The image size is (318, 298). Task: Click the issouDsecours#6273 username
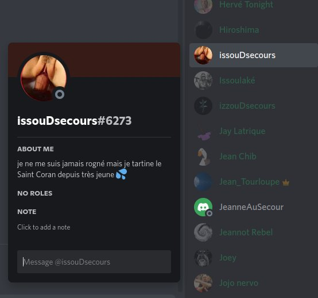coord(75,121)
